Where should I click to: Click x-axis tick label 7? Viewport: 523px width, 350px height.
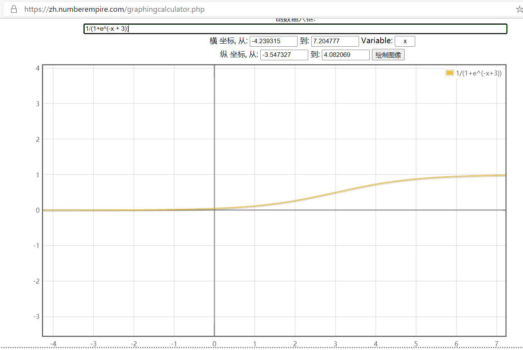(496, 344)
